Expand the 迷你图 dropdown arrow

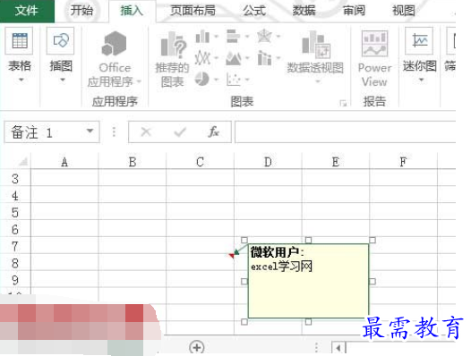[x=421, y=80]
